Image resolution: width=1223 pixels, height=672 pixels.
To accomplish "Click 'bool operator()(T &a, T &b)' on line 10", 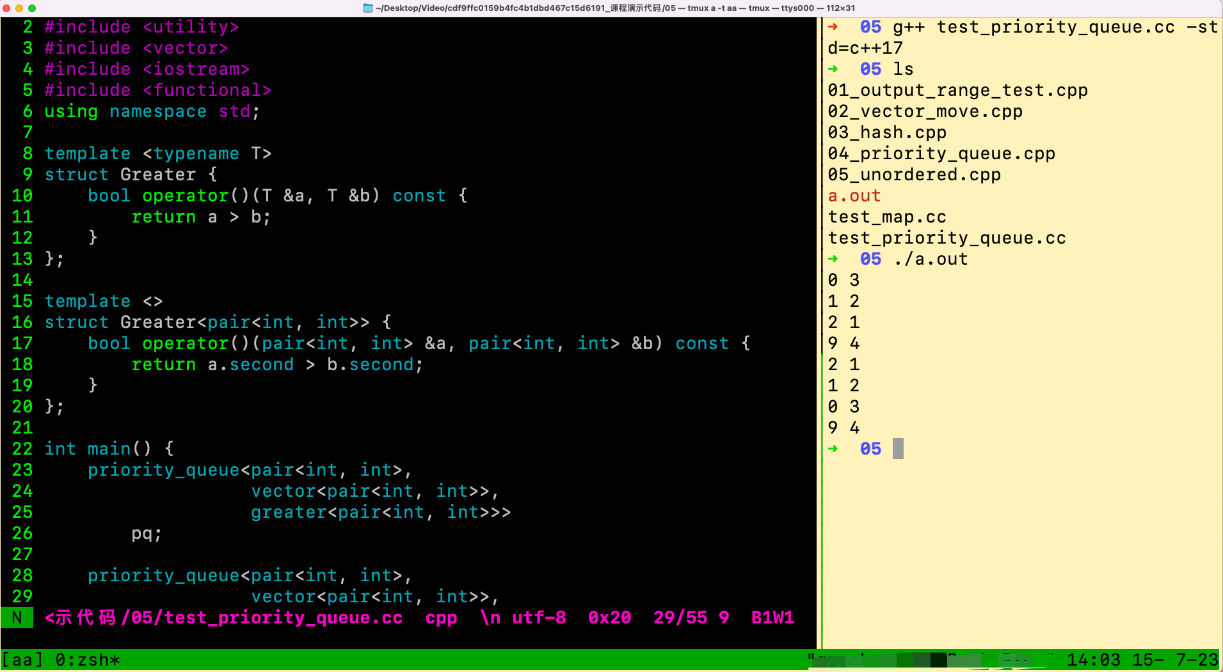I will click(234, 196).
